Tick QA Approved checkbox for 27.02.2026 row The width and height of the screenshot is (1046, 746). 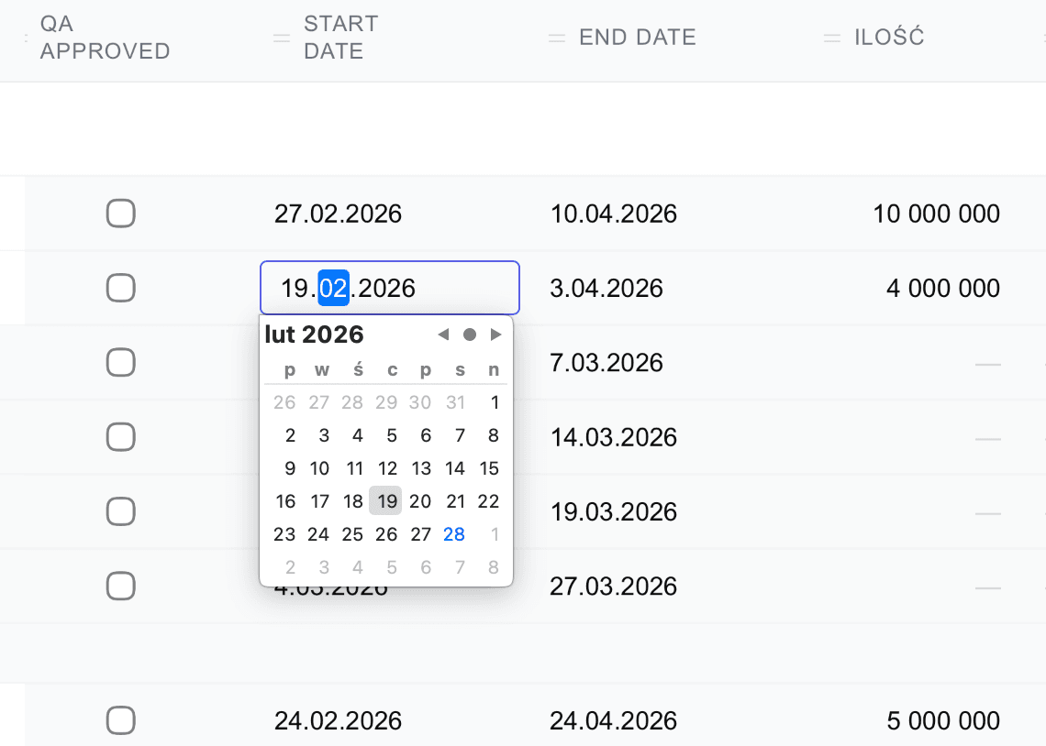(121, 214)
